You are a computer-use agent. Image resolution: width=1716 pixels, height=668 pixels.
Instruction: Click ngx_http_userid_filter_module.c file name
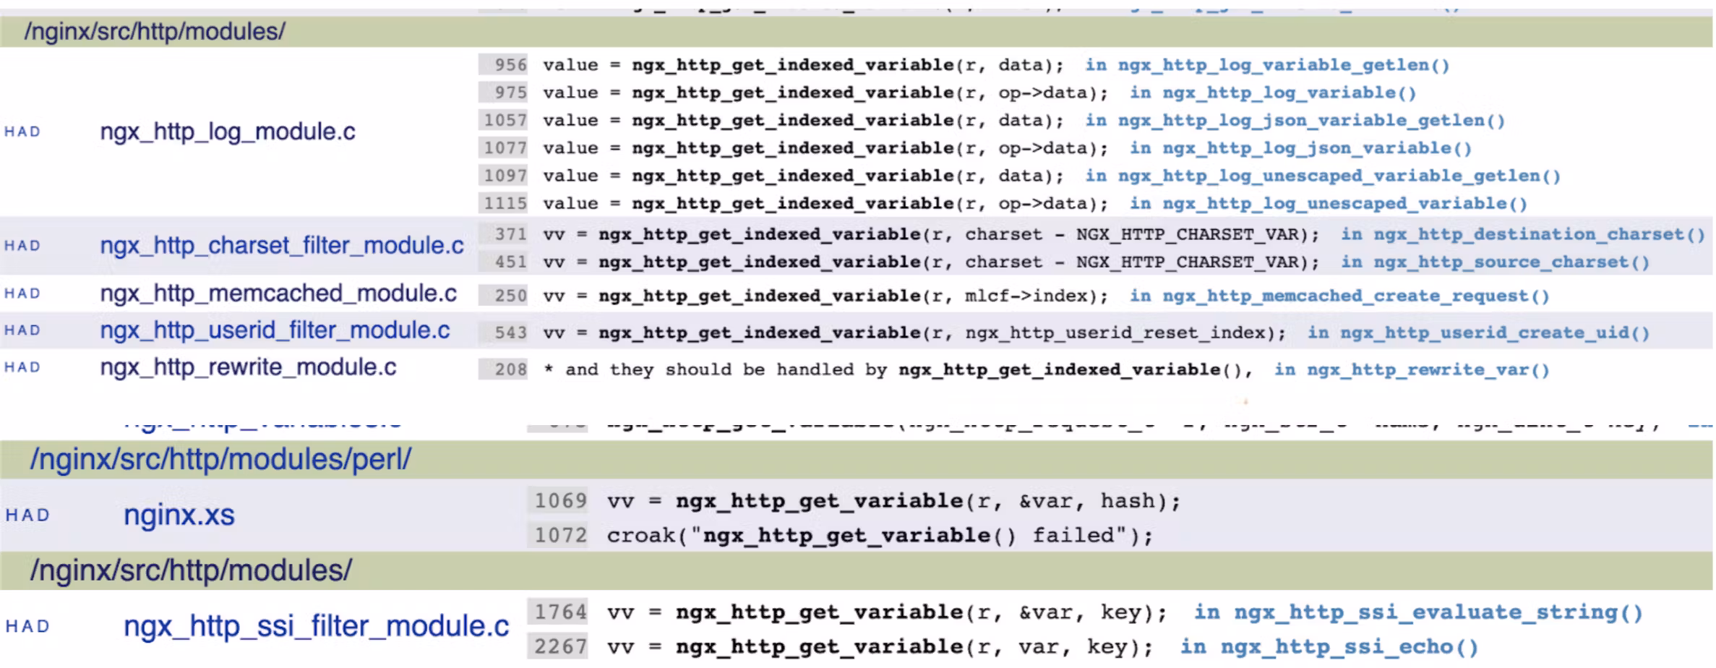click(275, 330)
